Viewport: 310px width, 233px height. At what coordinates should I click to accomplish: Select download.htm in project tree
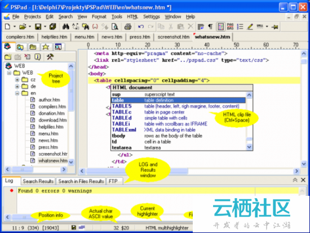tap(52, 120)
